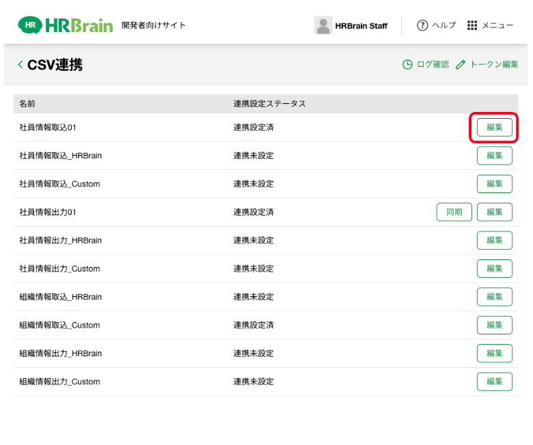The width and height of the screenshot is (533, 445).
Task: Edit the 社員情報出力_Custom integration
Action: [x=494, y=269]
